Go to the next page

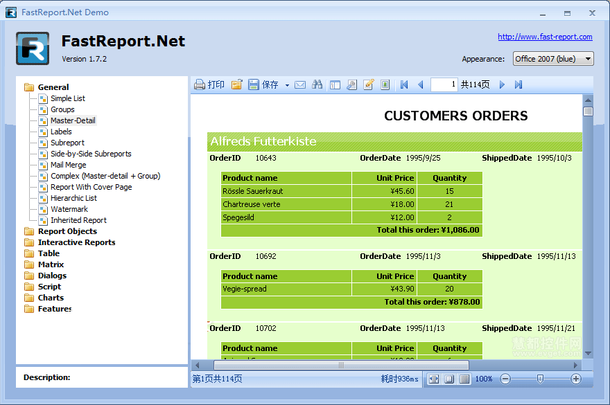(x=502, y=84)
